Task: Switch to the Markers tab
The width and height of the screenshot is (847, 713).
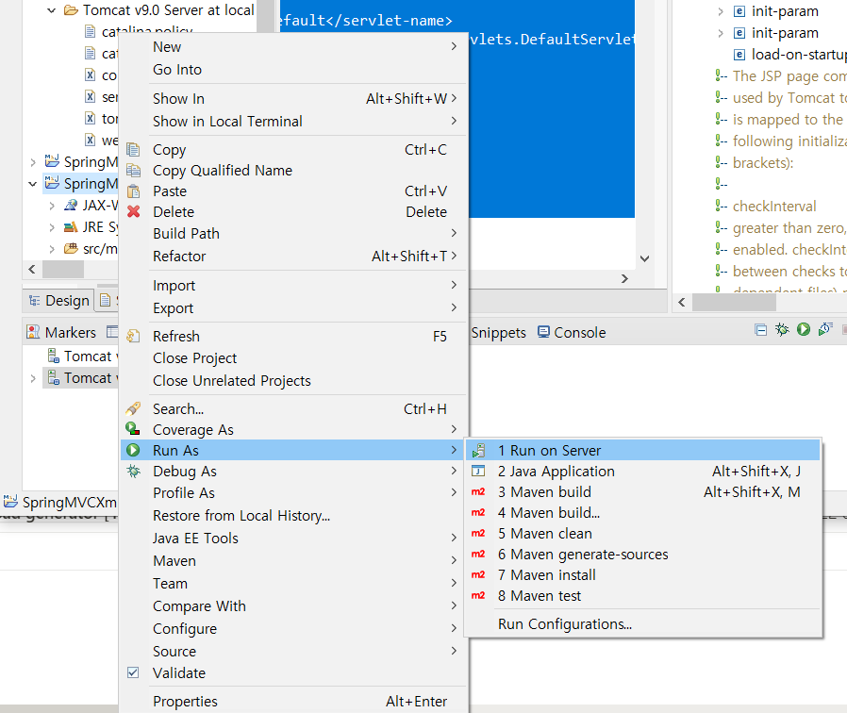Action: tap(61, 332)
